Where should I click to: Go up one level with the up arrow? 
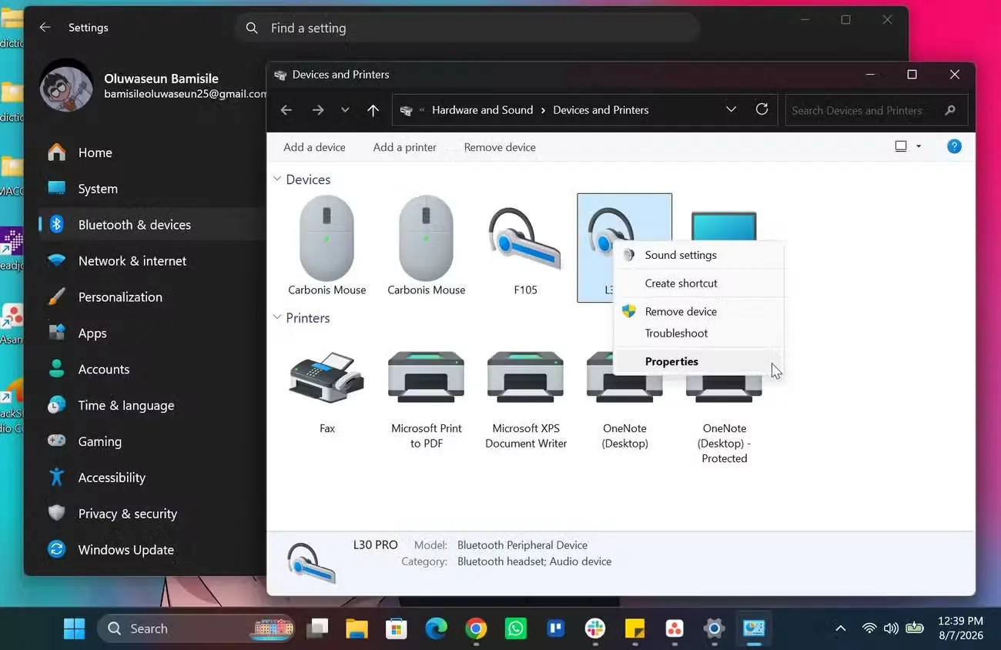coord(373,110)
